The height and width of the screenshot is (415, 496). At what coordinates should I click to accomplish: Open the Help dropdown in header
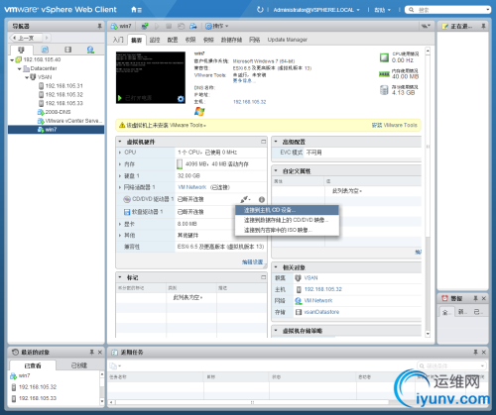click(382, 10)
